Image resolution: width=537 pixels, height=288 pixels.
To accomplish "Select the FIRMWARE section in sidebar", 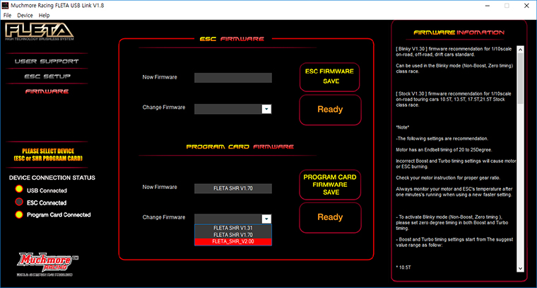I will [47, 91].
